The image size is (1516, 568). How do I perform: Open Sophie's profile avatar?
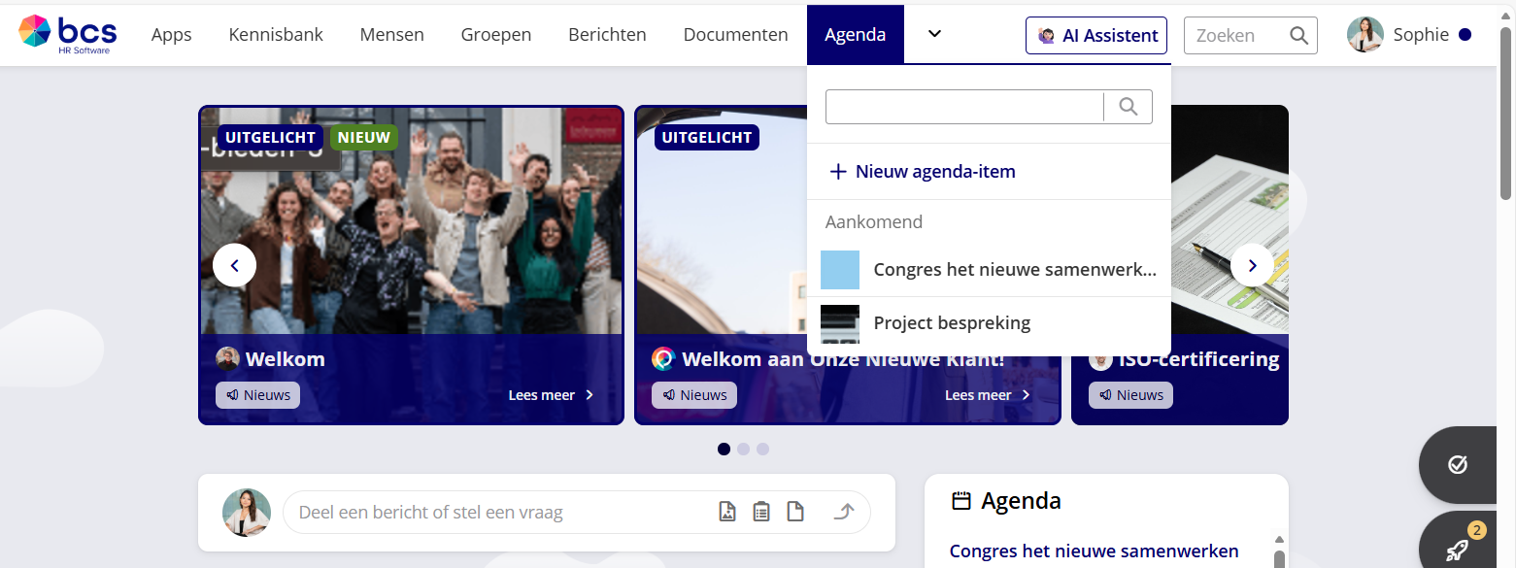tap(1365, 35)
